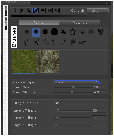Screen dimensions: 114x136
Task: Click the Brush Stronger label
Action: click(24, 93)
